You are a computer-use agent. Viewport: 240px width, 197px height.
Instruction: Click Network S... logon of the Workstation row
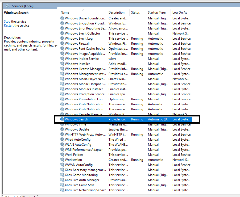pyautogui.click(x=181, y=160)
